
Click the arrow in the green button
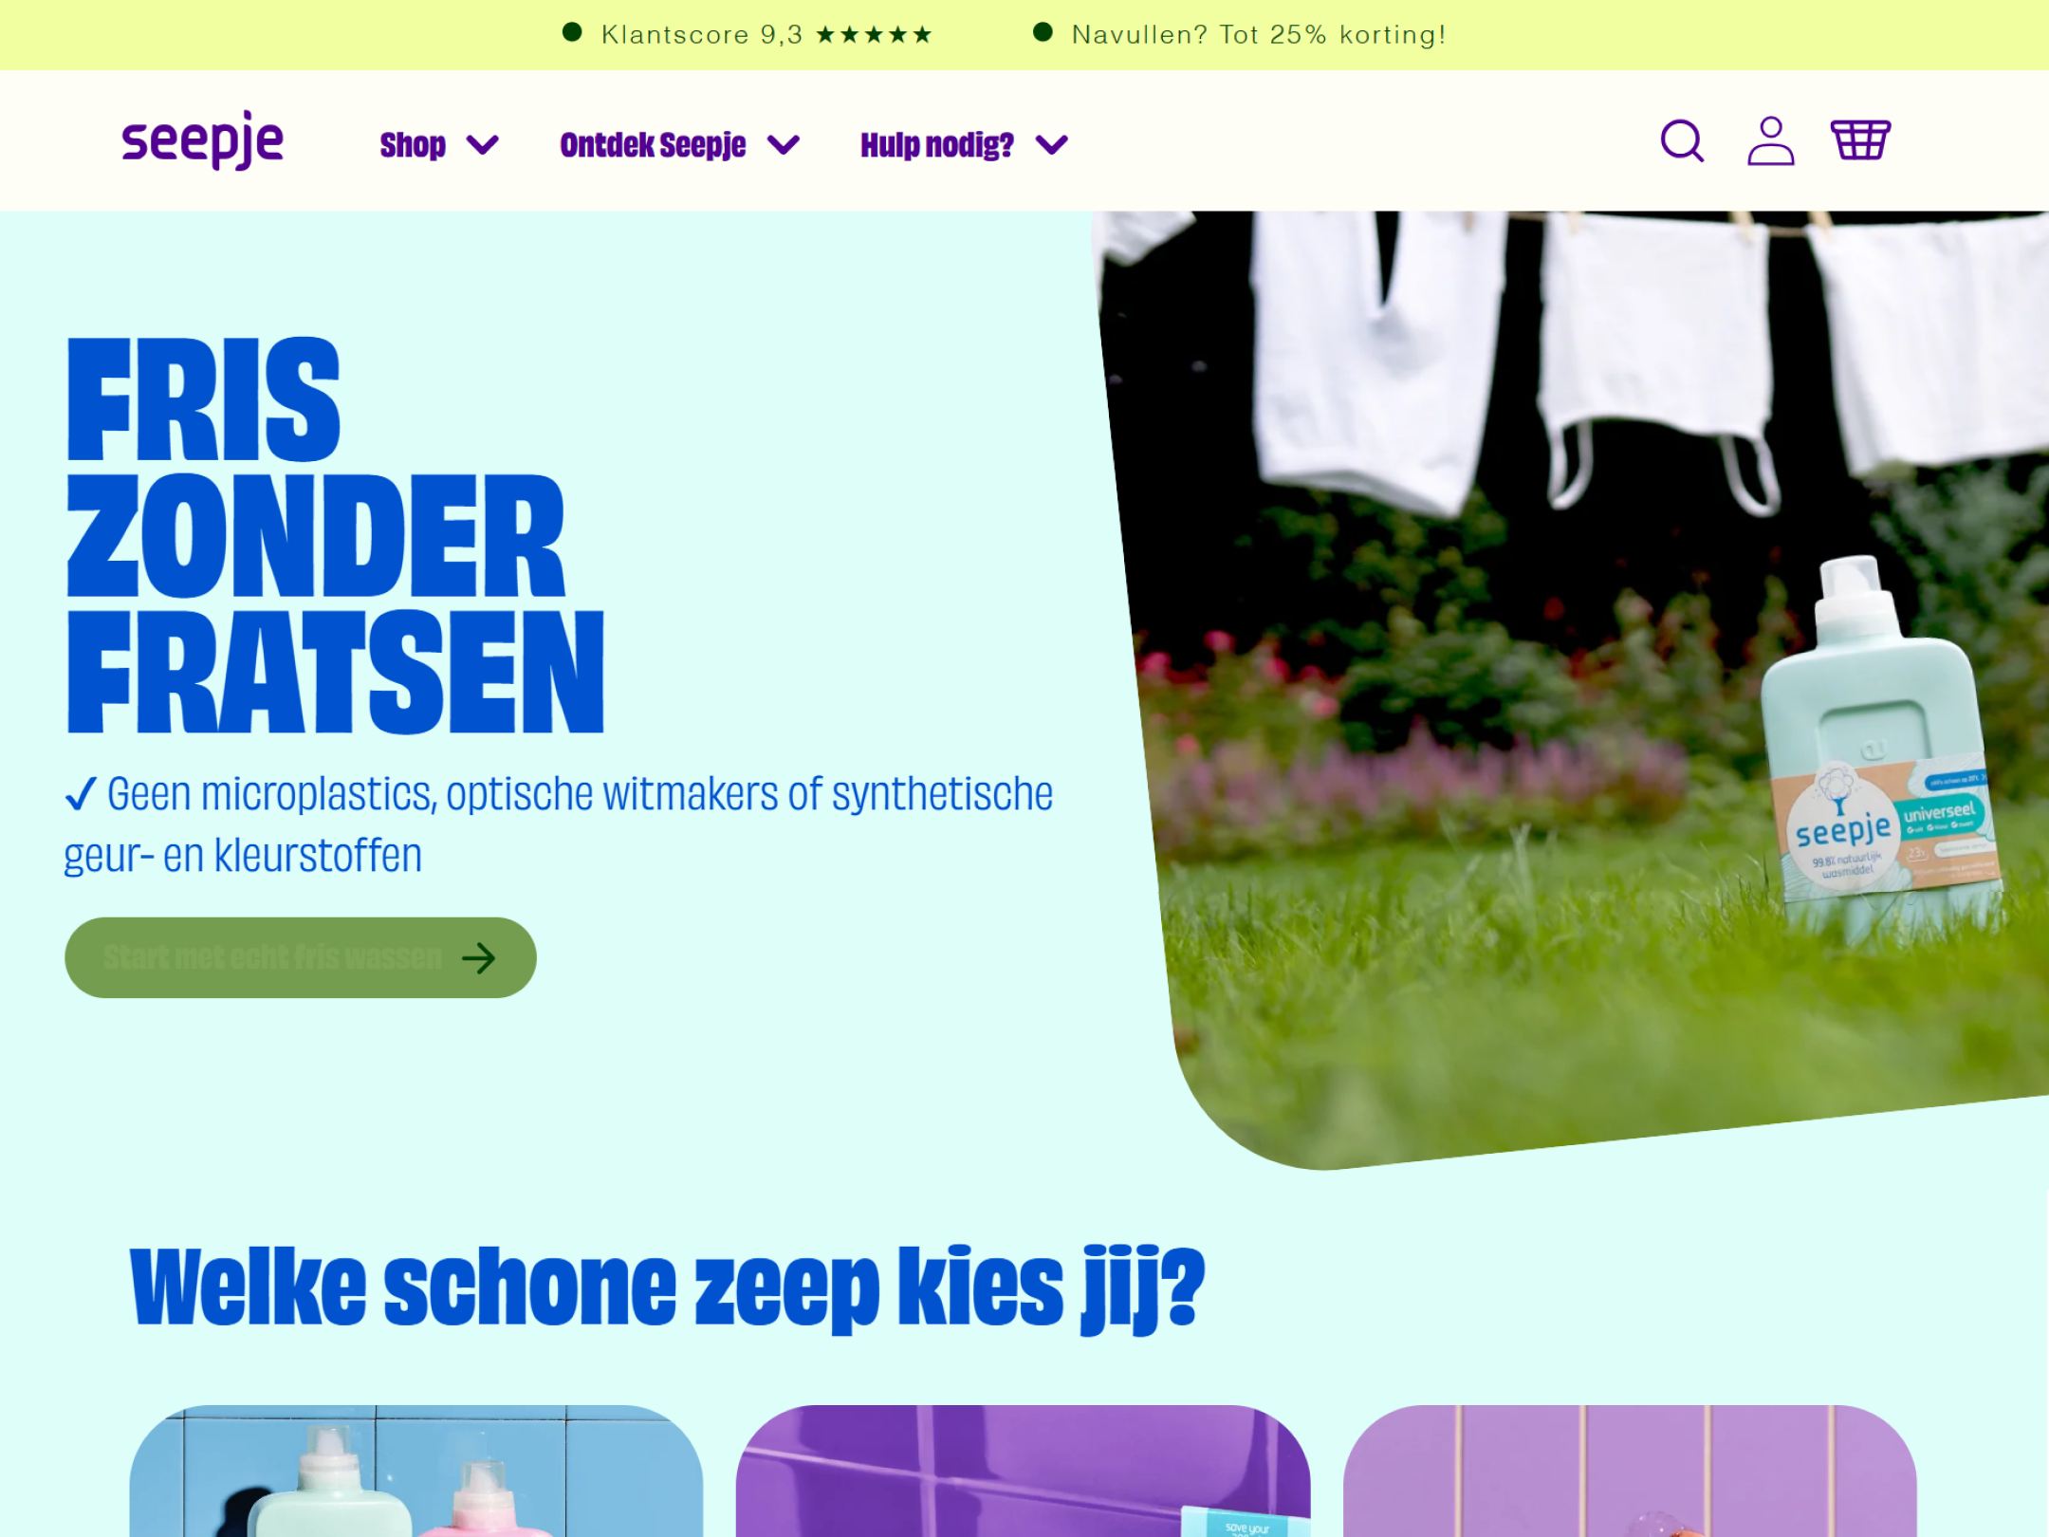pos(479,958)
